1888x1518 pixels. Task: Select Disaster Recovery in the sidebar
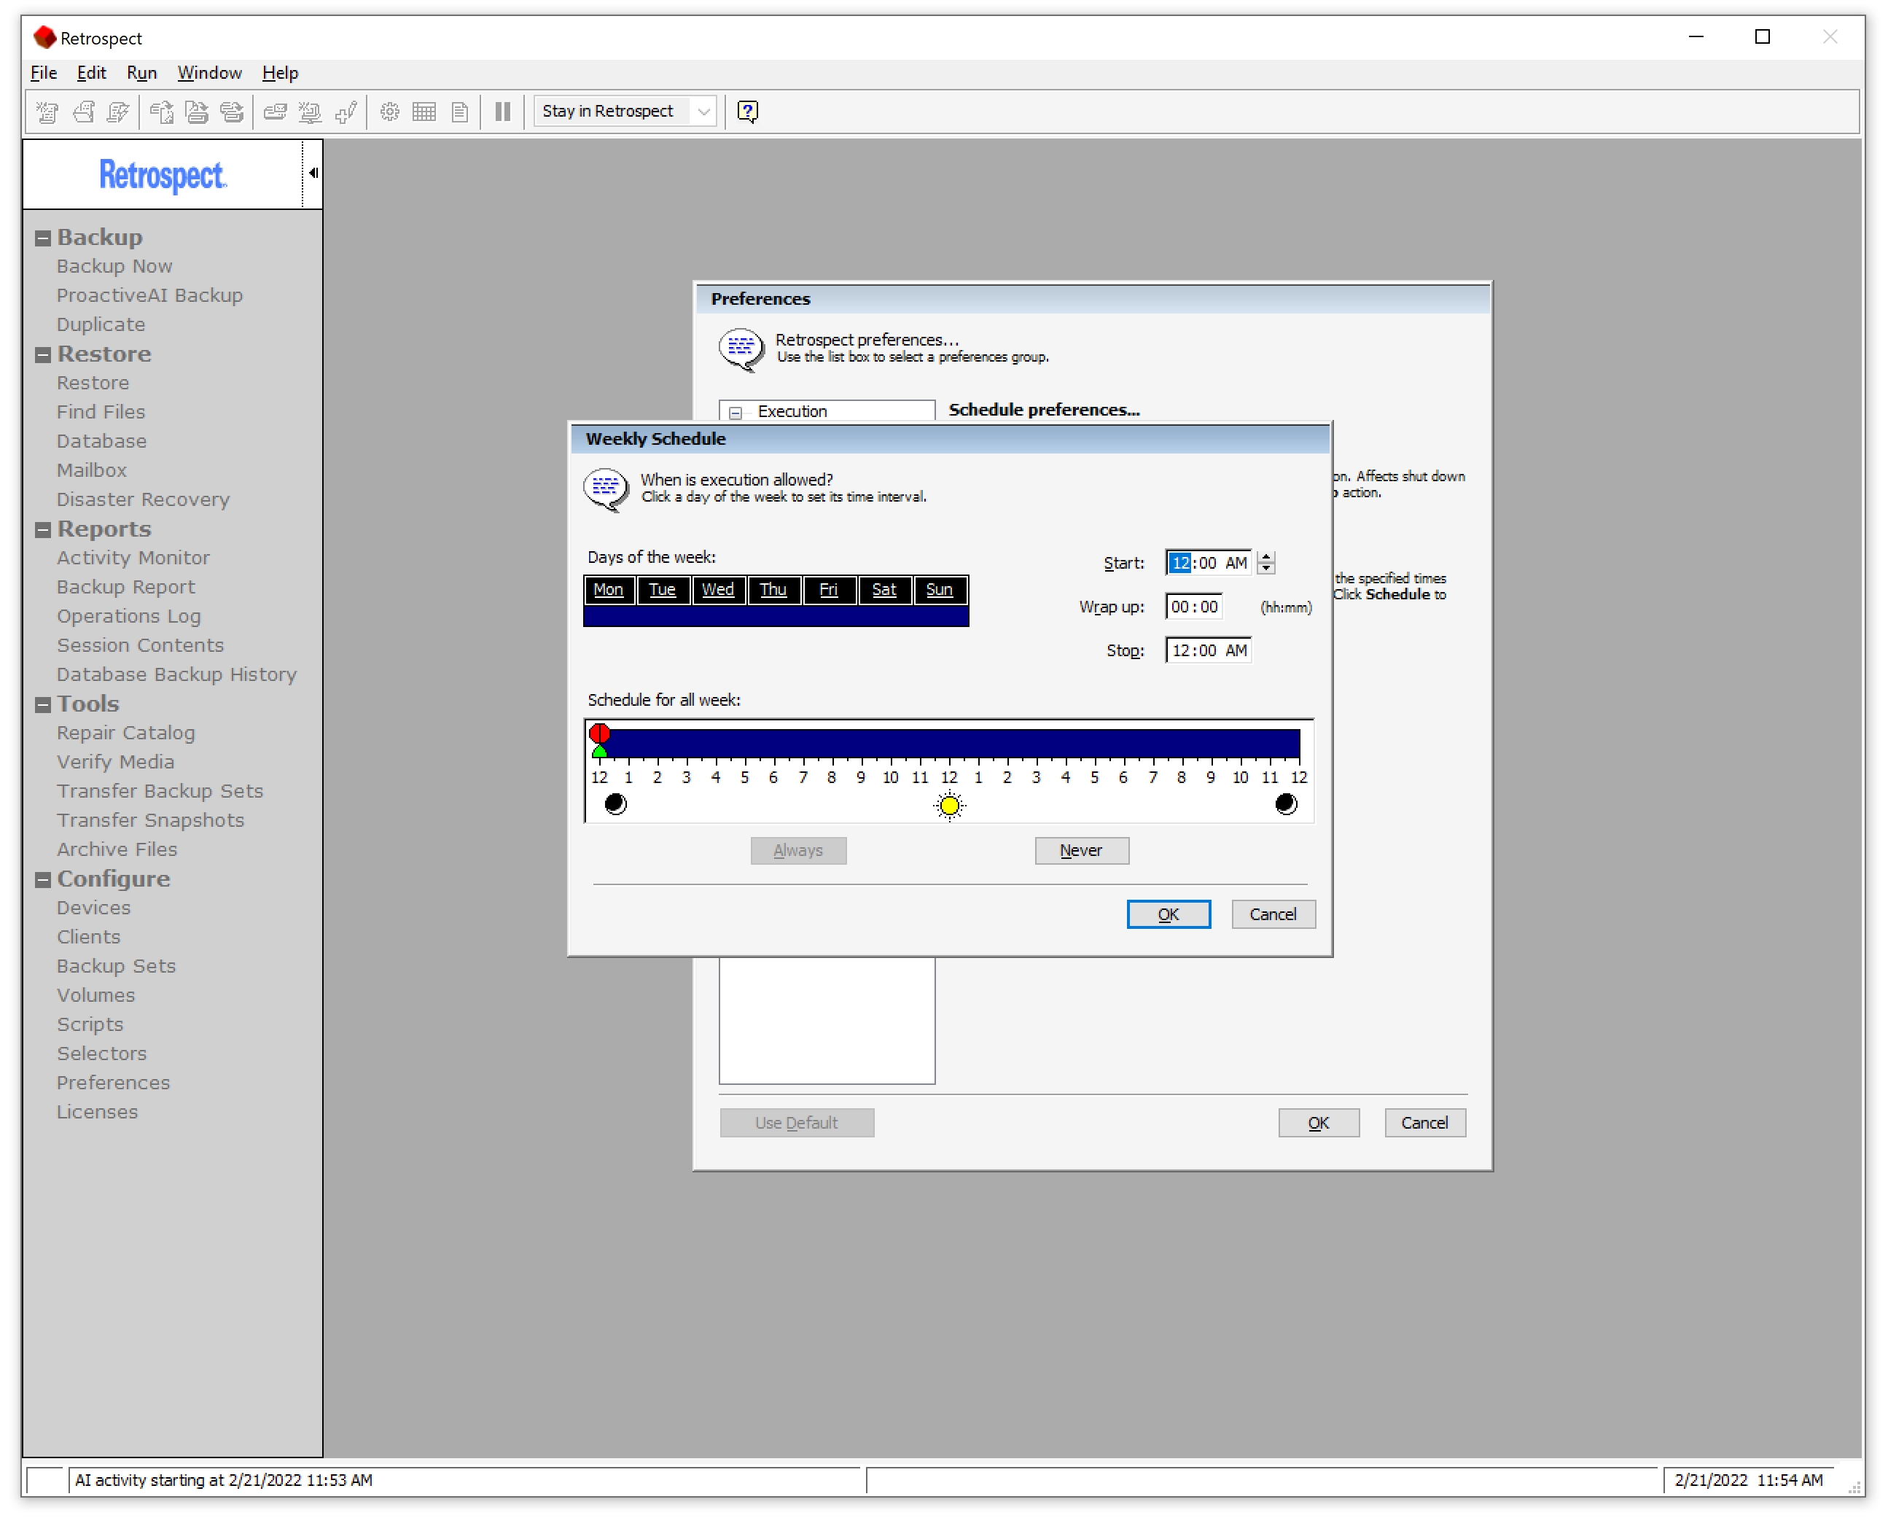pyautogui.click(x=144, y=500)
